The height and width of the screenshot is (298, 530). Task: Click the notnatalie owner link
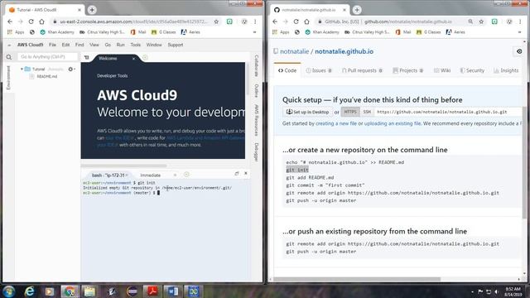[295, 51]
